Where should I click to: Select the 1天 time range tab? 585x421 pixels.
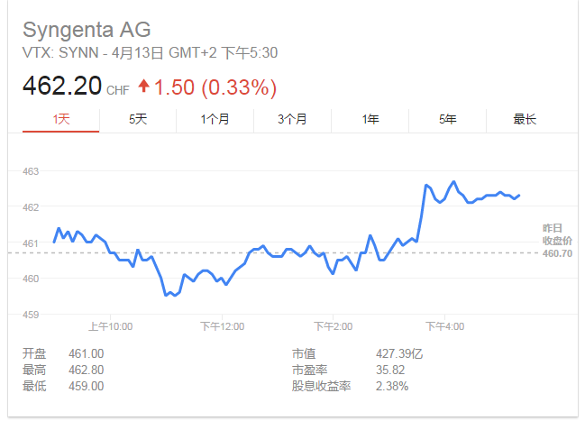pos(60,120)
